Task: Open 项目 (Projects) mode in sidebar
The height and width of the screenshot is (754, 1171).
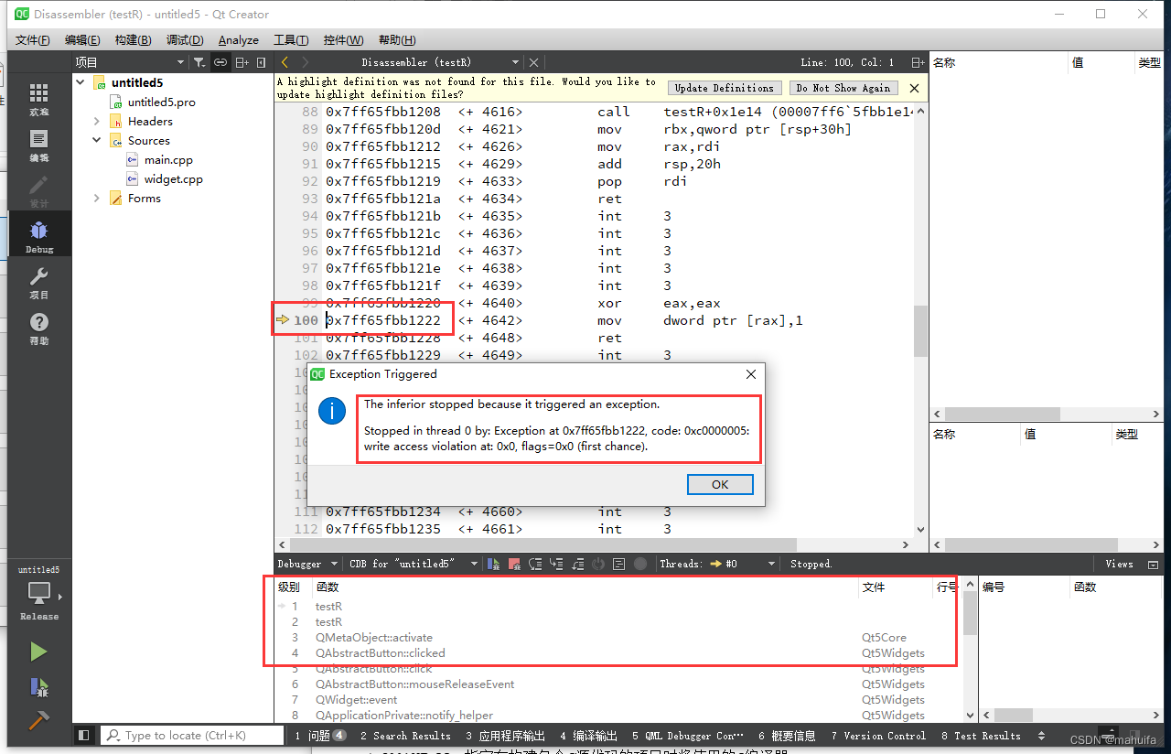Action: click(38, 283)
